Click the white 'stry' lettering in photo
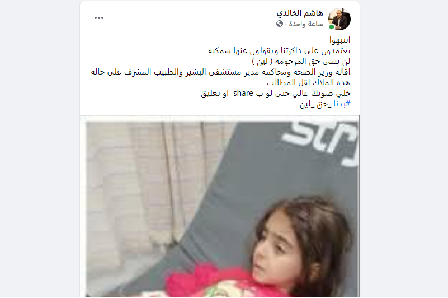The image size is (448, 298). coord(320,142)
